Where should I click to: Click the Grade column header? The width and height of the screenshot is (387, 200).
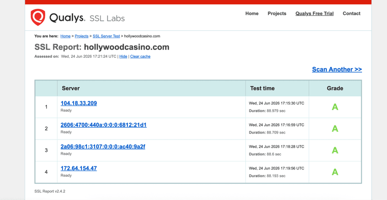tap(335, 88)
